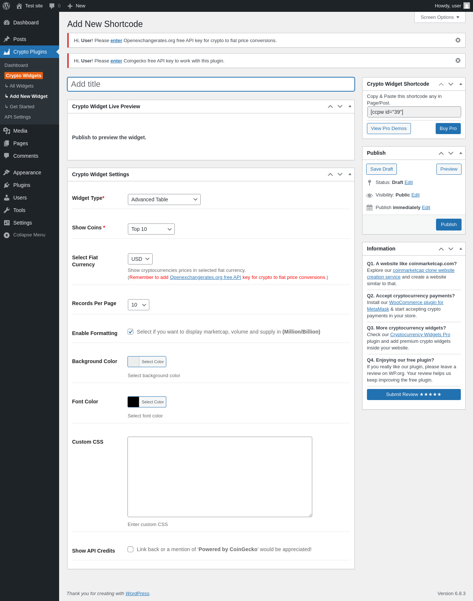This screenshot has height=601, width=473.
Task: Click the Pages icon in sidebar
Action: point(7,143)
